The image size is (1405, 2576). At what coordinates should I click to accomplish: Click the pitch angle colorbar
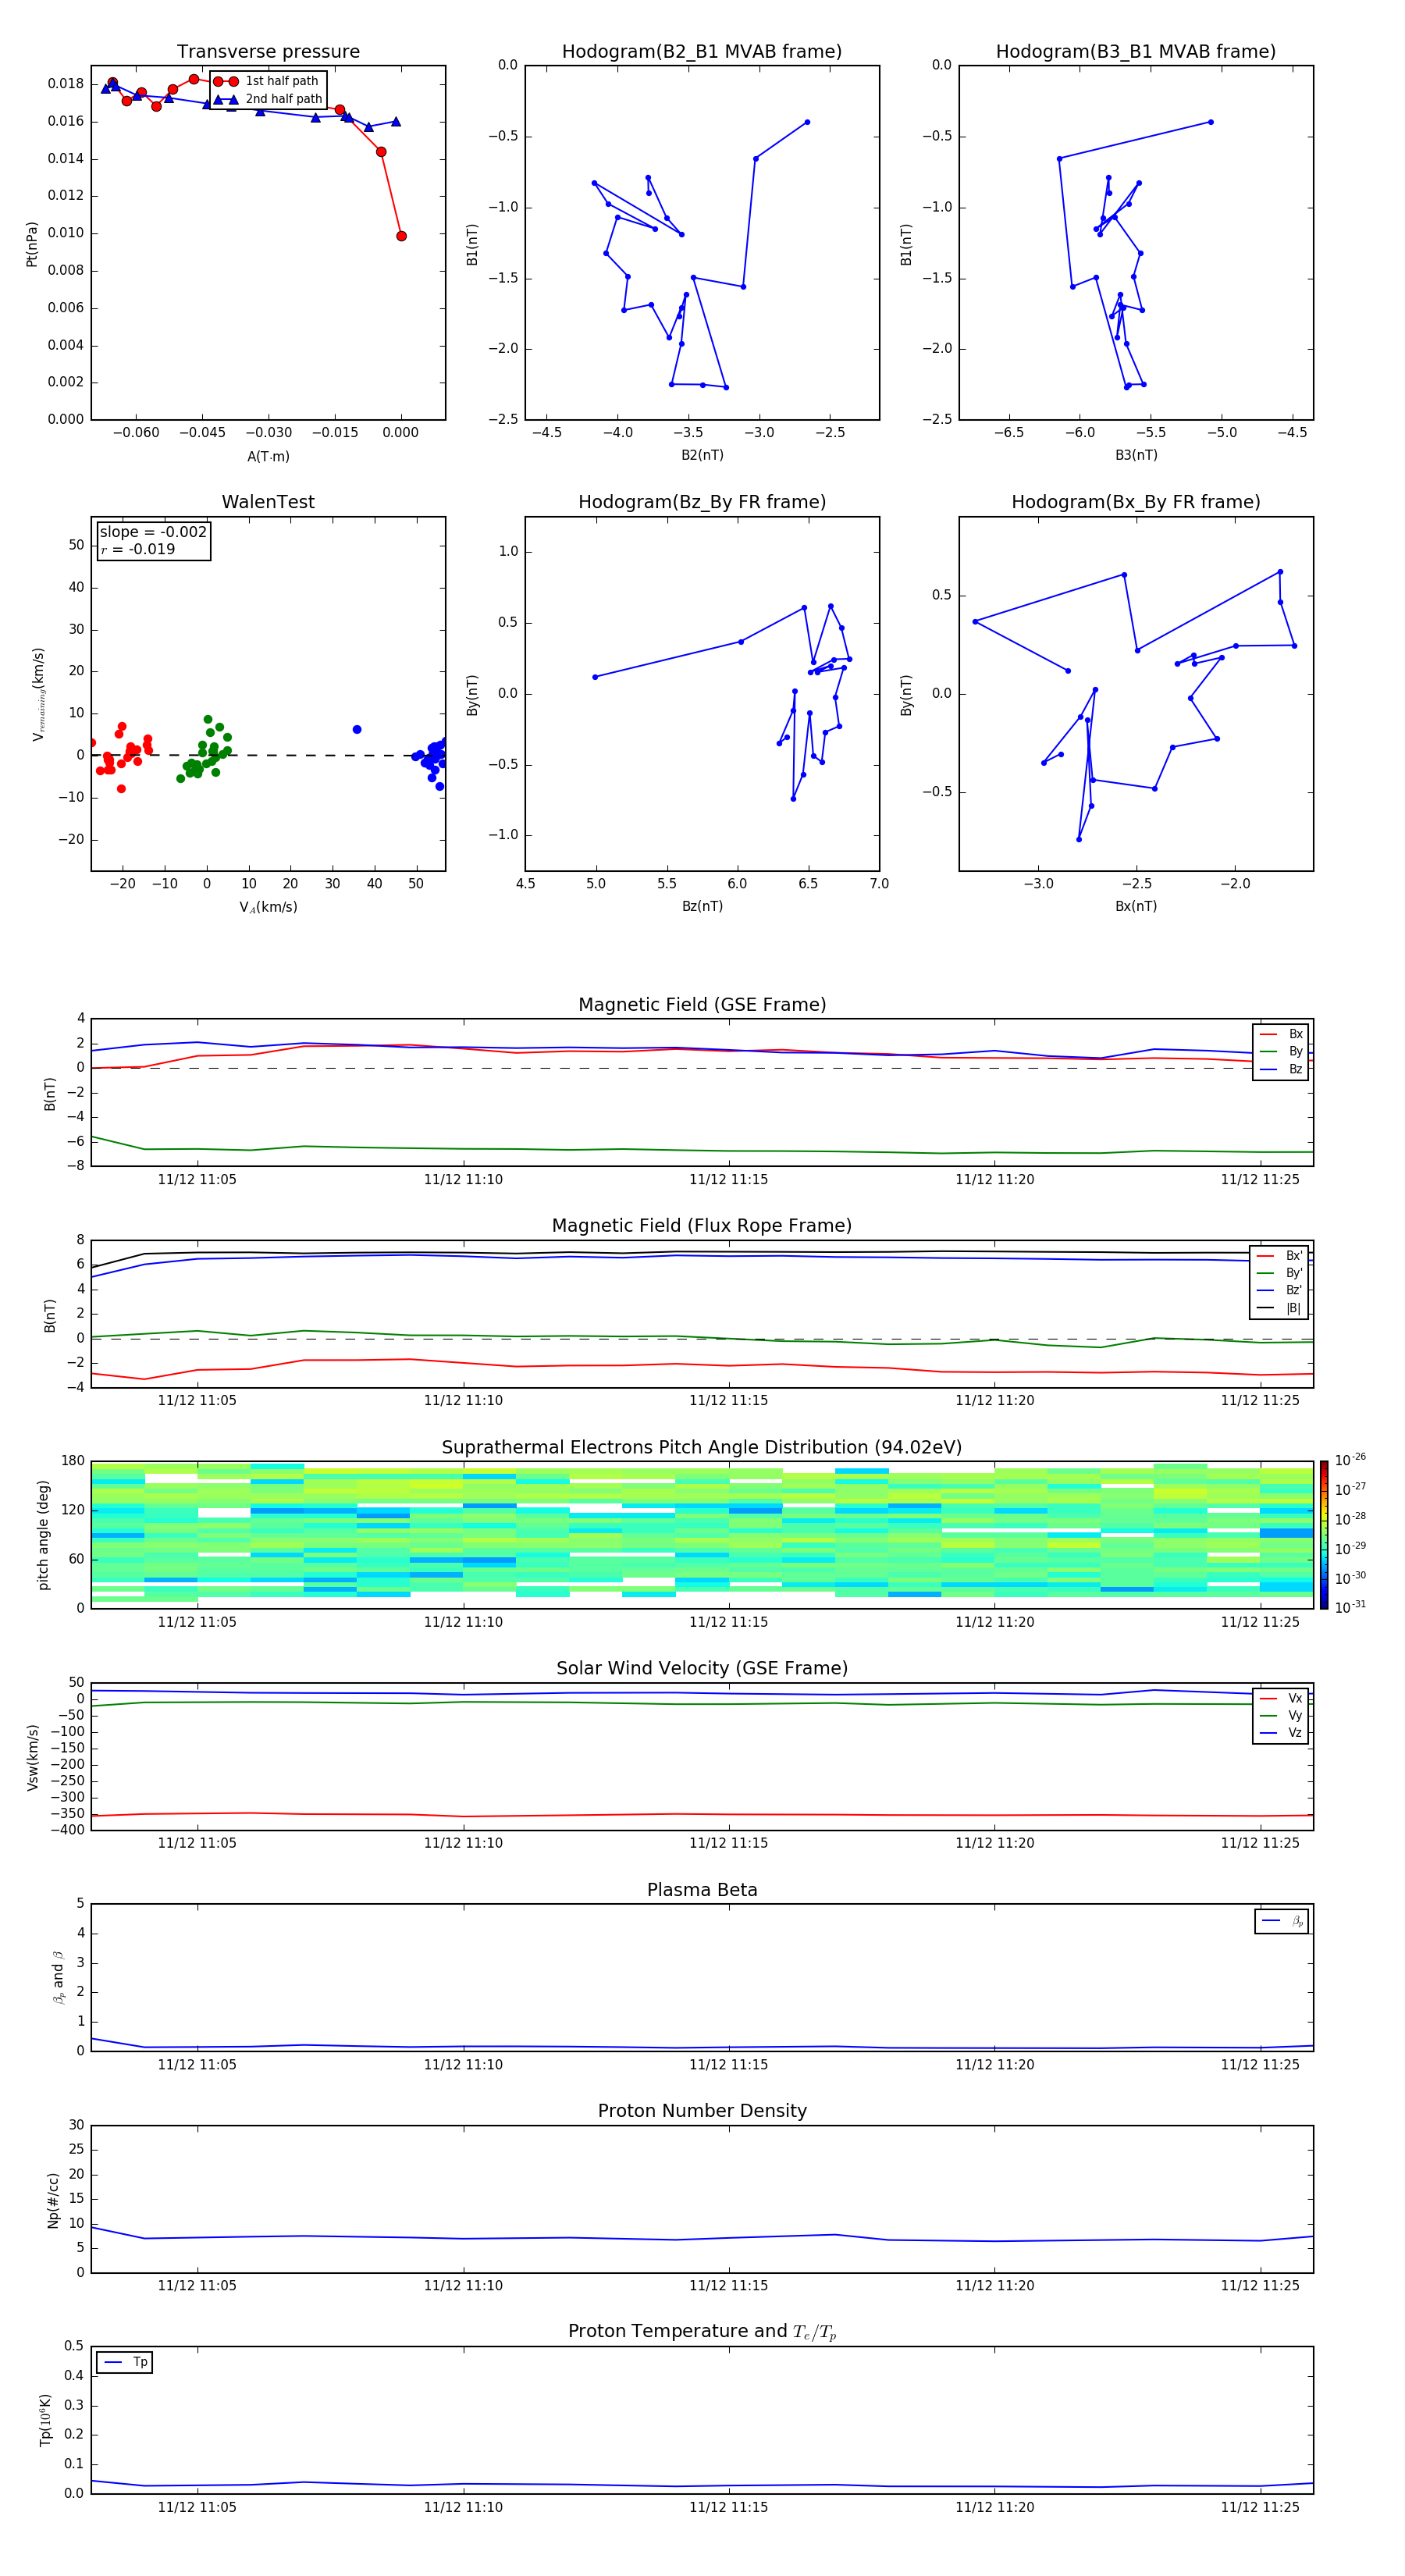click(x=1324, y=1535)
